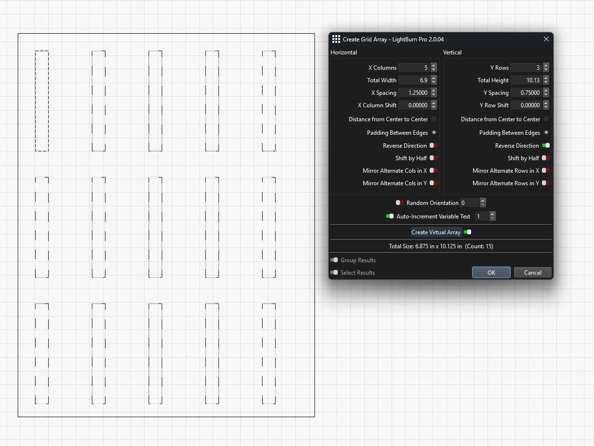
Task: Enable vertical Shift by Half toggle
Action: pyautogui.click(x=546, y=158)
